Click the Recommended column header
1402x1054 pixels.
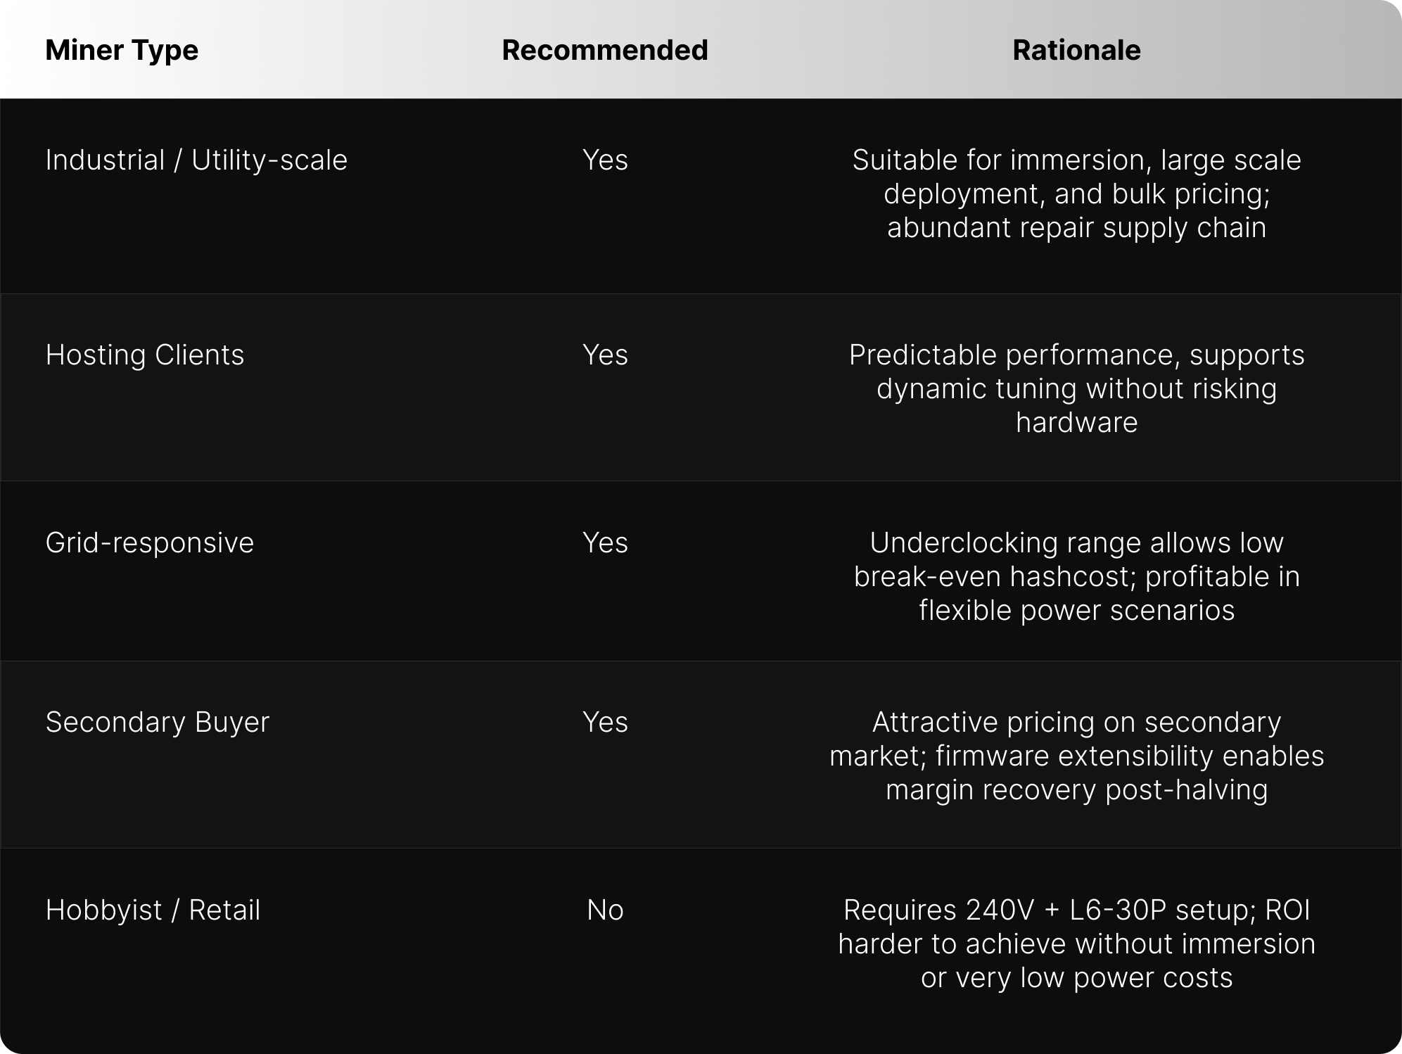tap(604, 50)
